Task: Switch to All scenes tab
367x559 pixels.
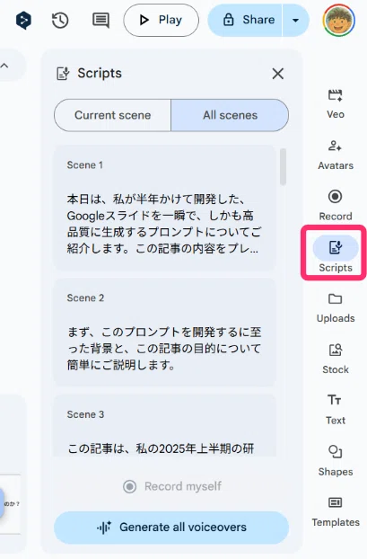Action: click(230, 115)
